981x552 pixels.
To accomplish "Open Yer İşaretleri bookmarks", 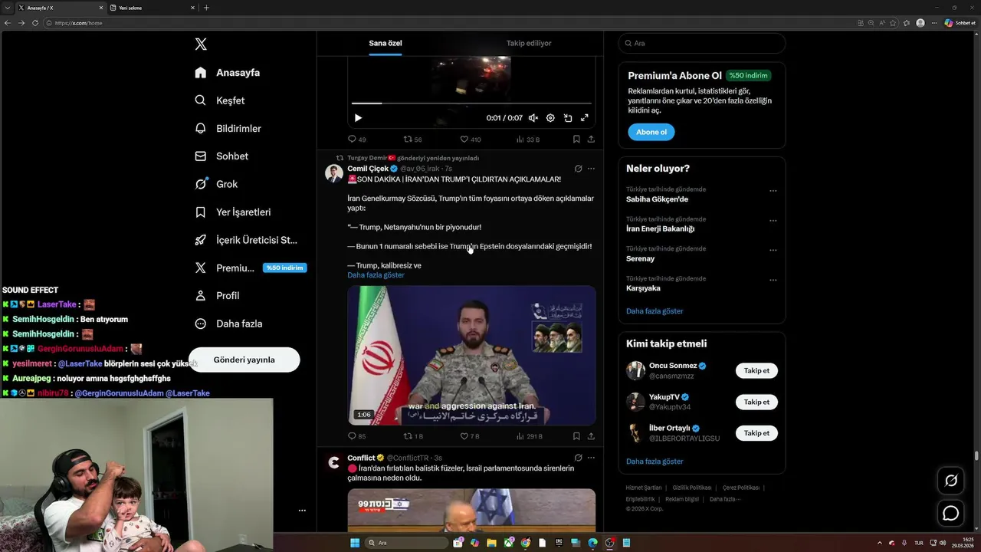I will tap(233, 212).
